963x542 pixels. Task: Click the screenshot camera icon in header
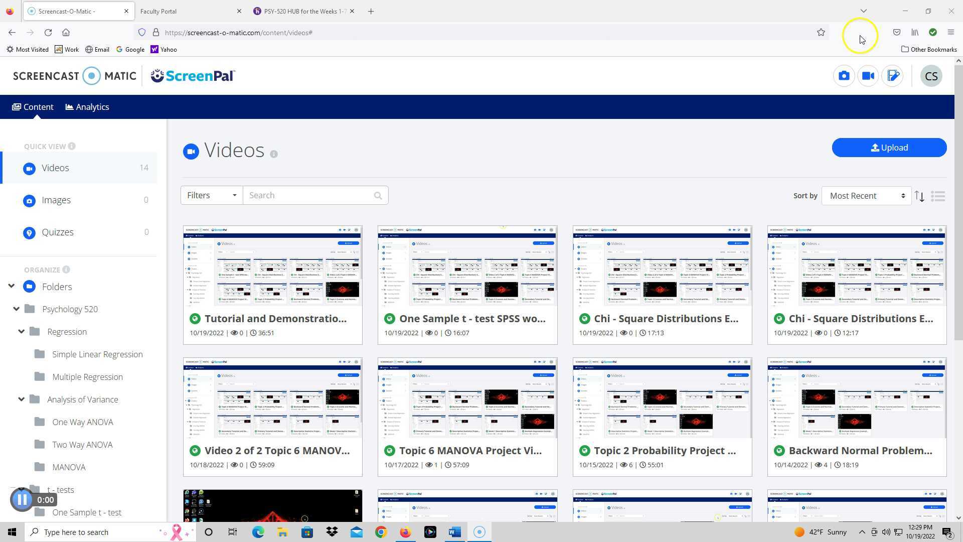click(x=844, y=76)
